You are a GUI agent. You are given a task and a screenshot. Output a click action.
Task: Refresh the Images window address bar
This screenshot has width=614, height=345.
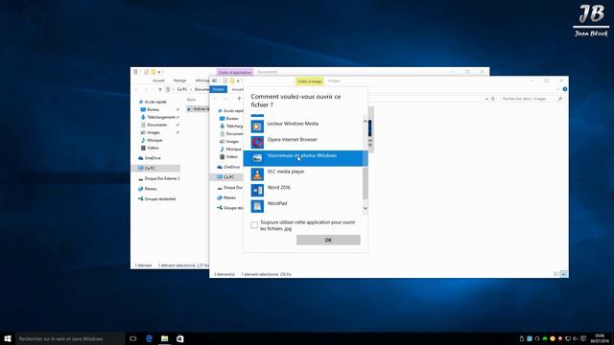(493, 99)
